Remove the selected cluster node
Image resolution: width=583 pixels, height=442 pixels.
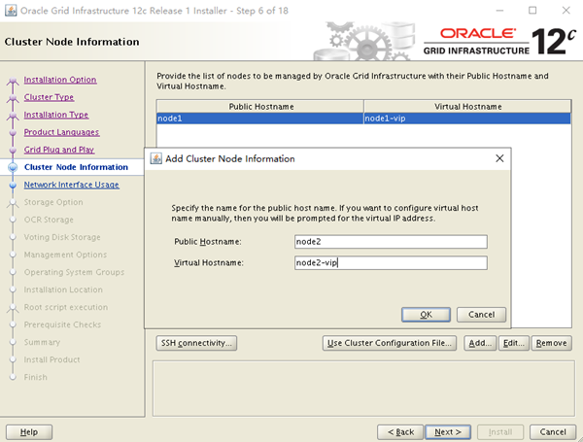[551, 343]
